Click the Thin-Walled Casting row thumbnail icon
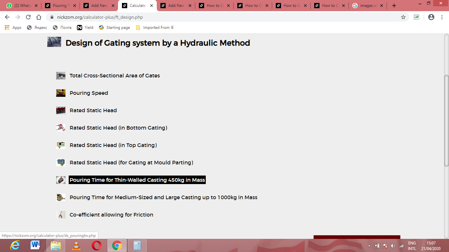 point(61,180)
